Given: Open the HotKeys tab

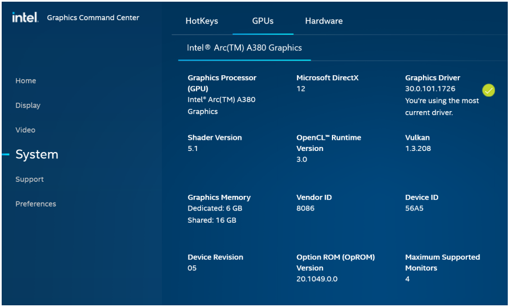Looking at the screenshot, I should point(202,21).
